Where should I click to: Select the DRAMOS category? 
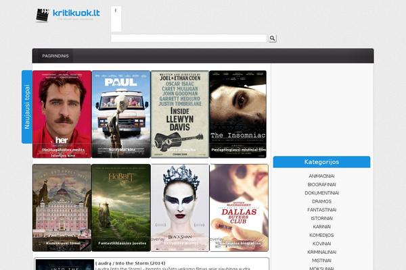321,201
